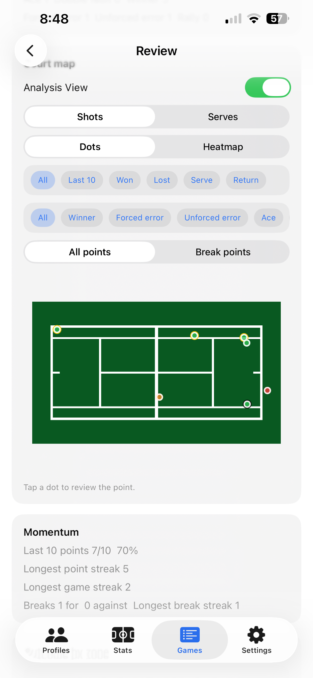Viewport: 313px width, 678px height.
Task: Switch to the Heatmap view
Action: [223, 147]
